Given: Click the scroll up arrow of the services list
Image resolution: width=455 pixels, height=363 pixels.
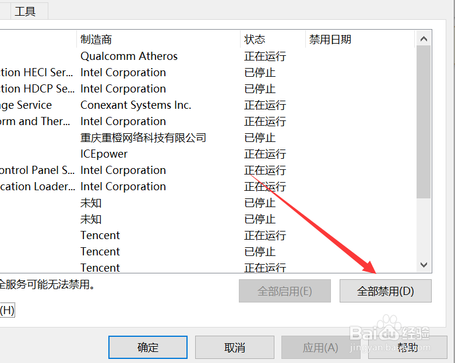Looking at the screenshot, I should [424, 38].
